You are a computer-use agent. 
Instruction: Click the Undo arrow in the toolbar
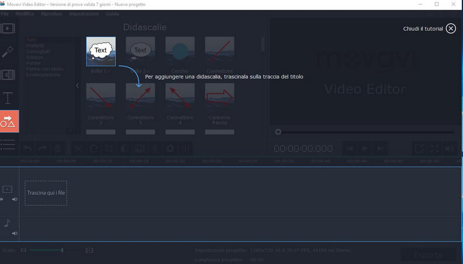pos(27,149)
